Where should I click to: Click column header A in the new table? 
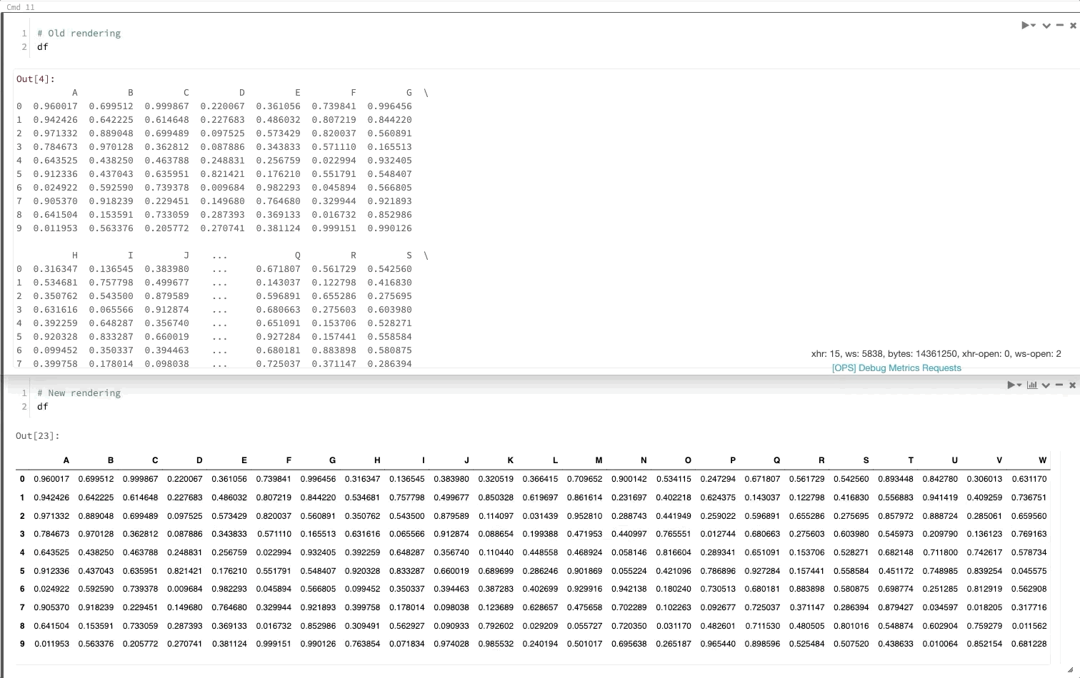click(66, 460)
